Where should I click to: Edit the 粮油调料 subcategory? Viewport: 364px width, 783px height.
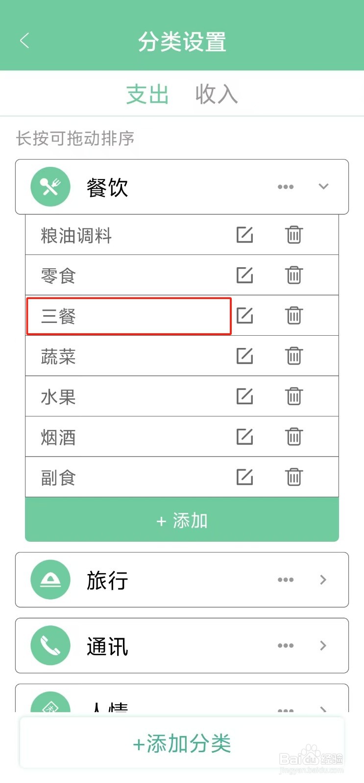244,235
